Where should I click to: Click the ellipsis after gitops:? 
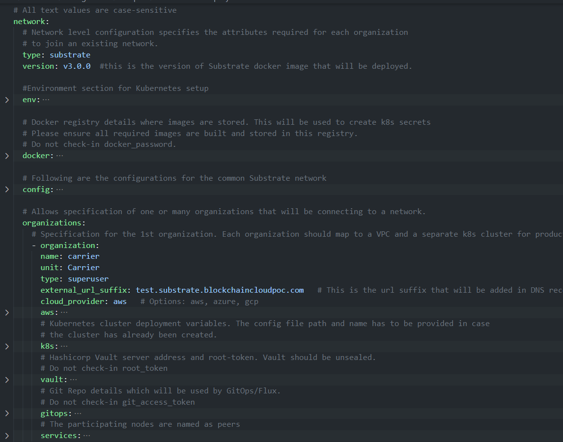point(78,414)
